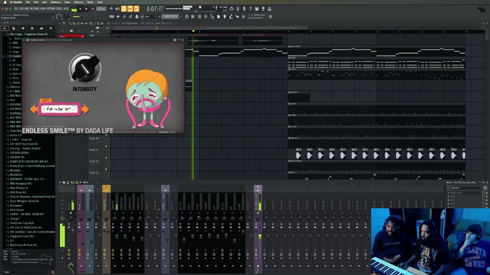The image size is (490, 275).
Task: Open FL Studio's inner ADD menu
Action: pos(26,8)
